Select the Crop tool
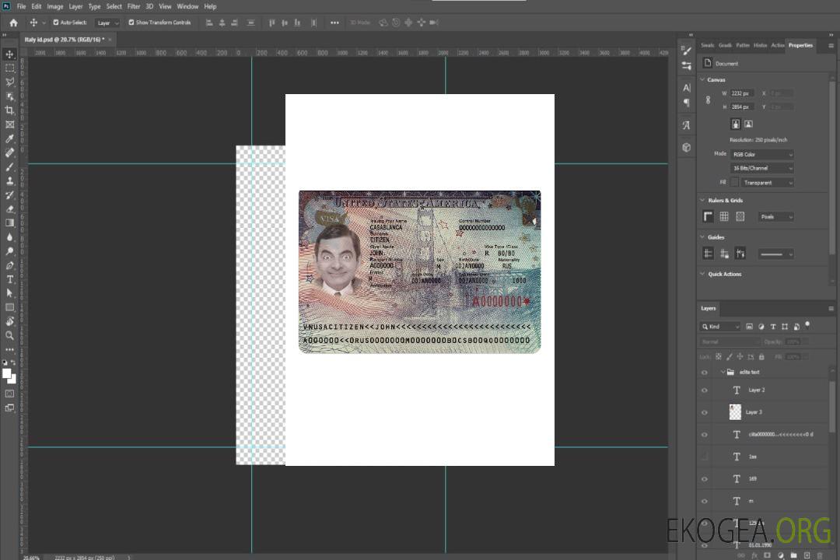Viewport: 840px width, 560px height. (x=10, y=110)
